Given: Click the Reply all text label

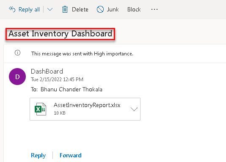Looking at the screenshot, I should (x=29, y=10).
